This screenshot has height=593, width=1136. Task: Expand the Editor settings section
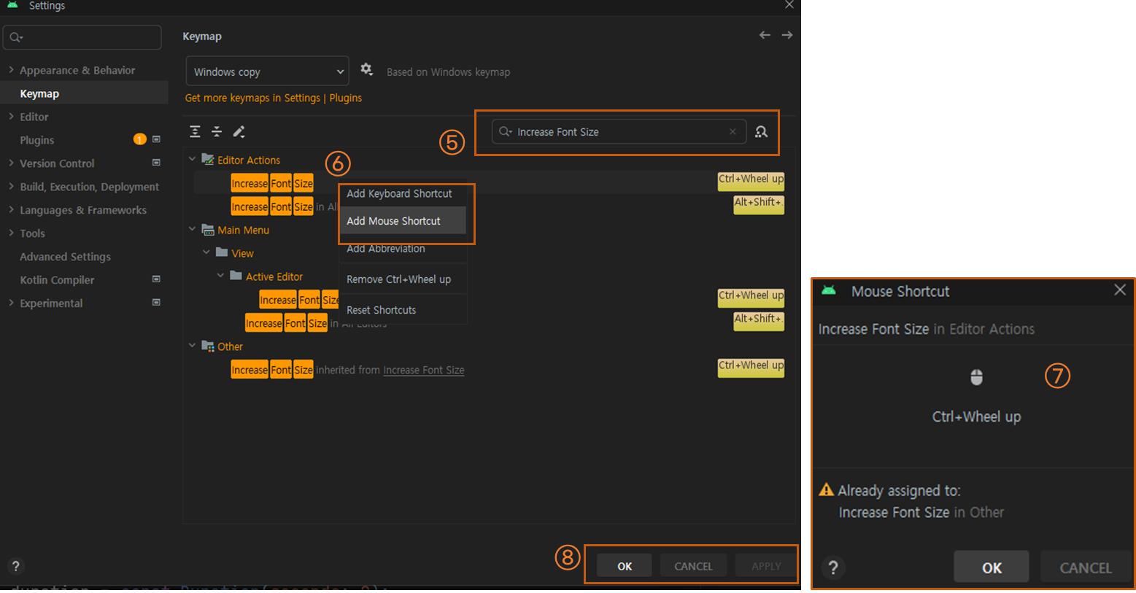pyautogui.click(x=11, y=117)
